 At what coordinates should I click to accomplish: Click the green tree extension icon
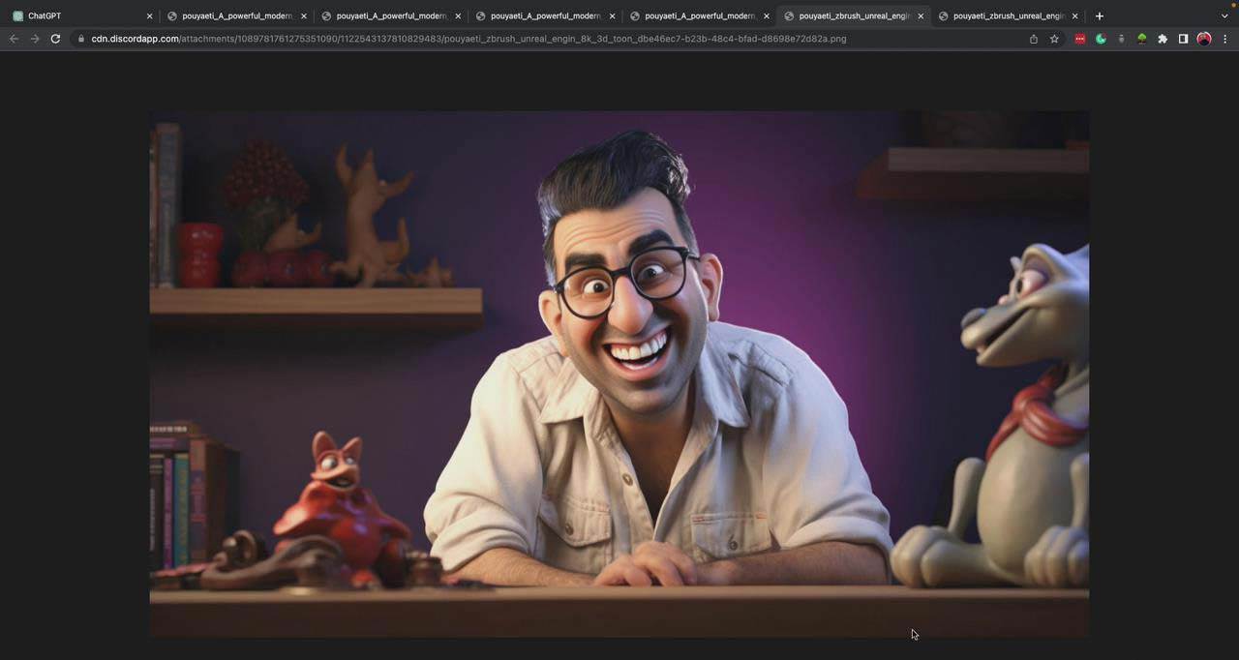[x=1142, y=39]
